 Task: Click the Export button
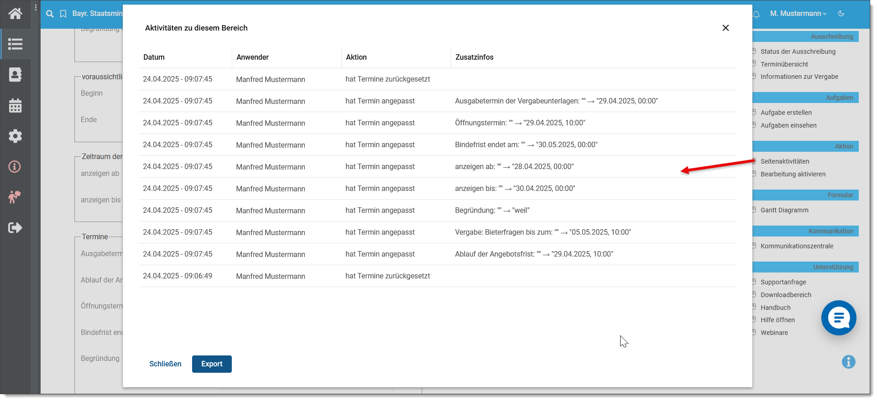point(212,364)
